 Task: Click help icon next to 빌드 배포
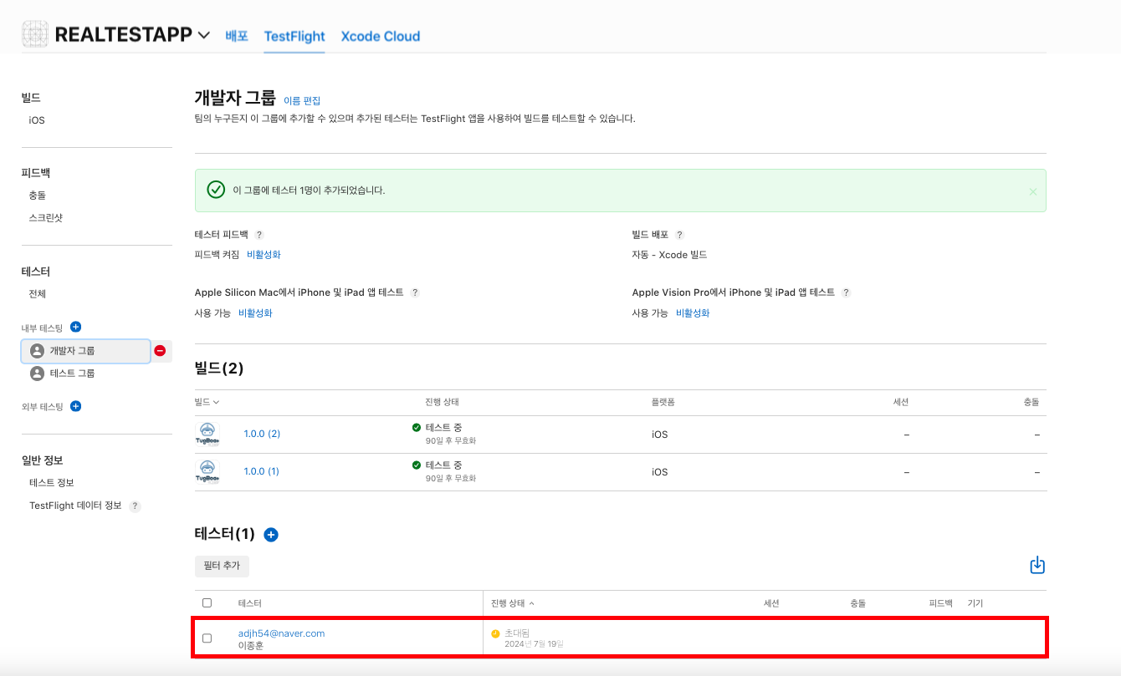click(x=679, y=235)
